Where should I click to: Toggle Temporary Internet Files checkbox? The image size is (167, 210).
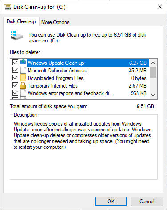(x=16, y=85)
